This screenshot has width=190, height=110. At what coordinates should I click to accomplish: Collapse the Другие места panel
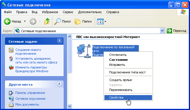tap(59, 84)
